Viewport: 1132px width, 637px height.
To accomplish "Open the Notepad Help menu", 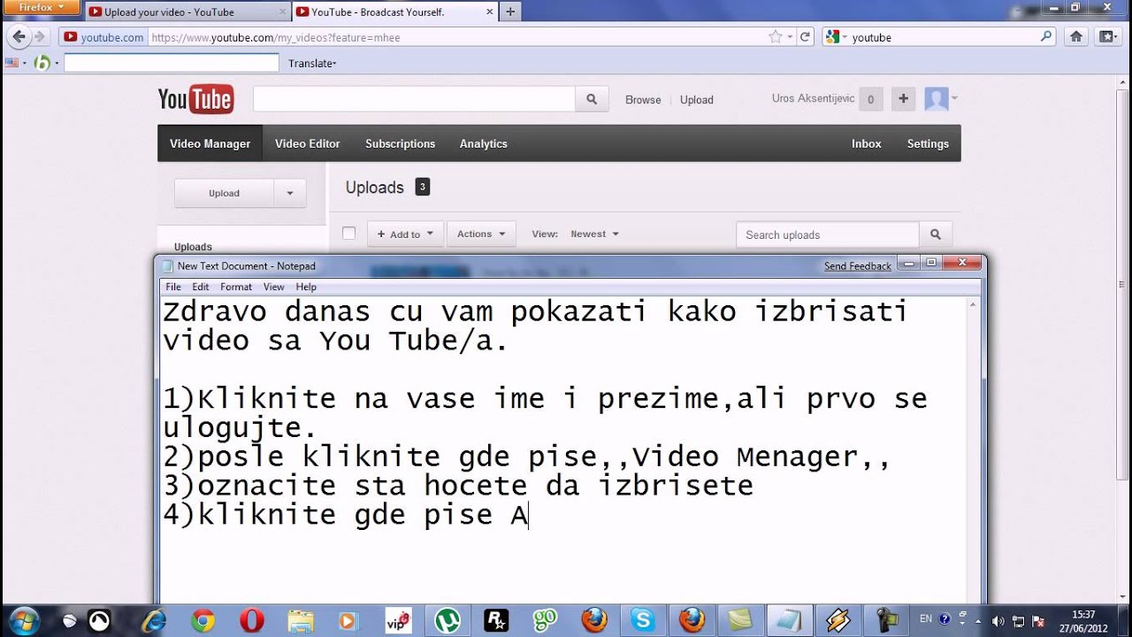I will (306, 287).
